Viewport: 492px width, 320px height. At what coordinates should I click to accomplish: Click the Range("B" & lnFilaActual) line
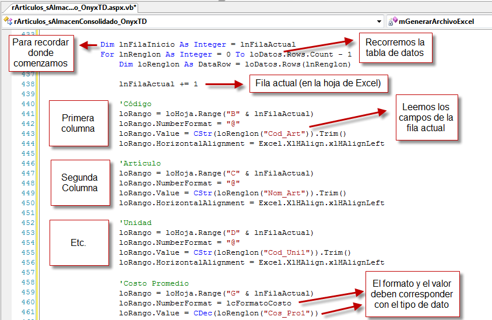[216, 114]
